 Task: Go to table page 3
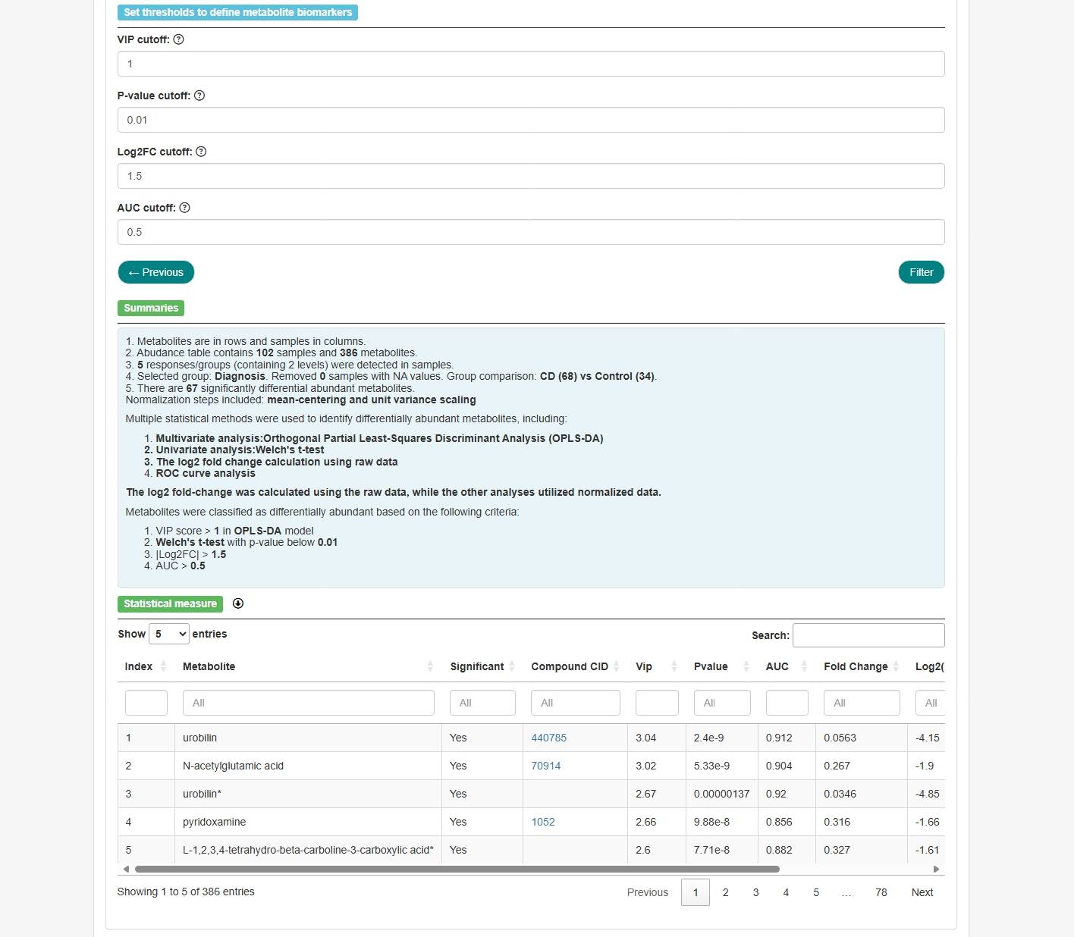coord(756,892)
